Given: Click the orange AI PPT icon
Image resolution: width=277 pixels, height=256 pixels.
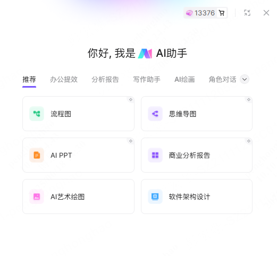Looking at the screenshot, I should [x=37, y=155].
